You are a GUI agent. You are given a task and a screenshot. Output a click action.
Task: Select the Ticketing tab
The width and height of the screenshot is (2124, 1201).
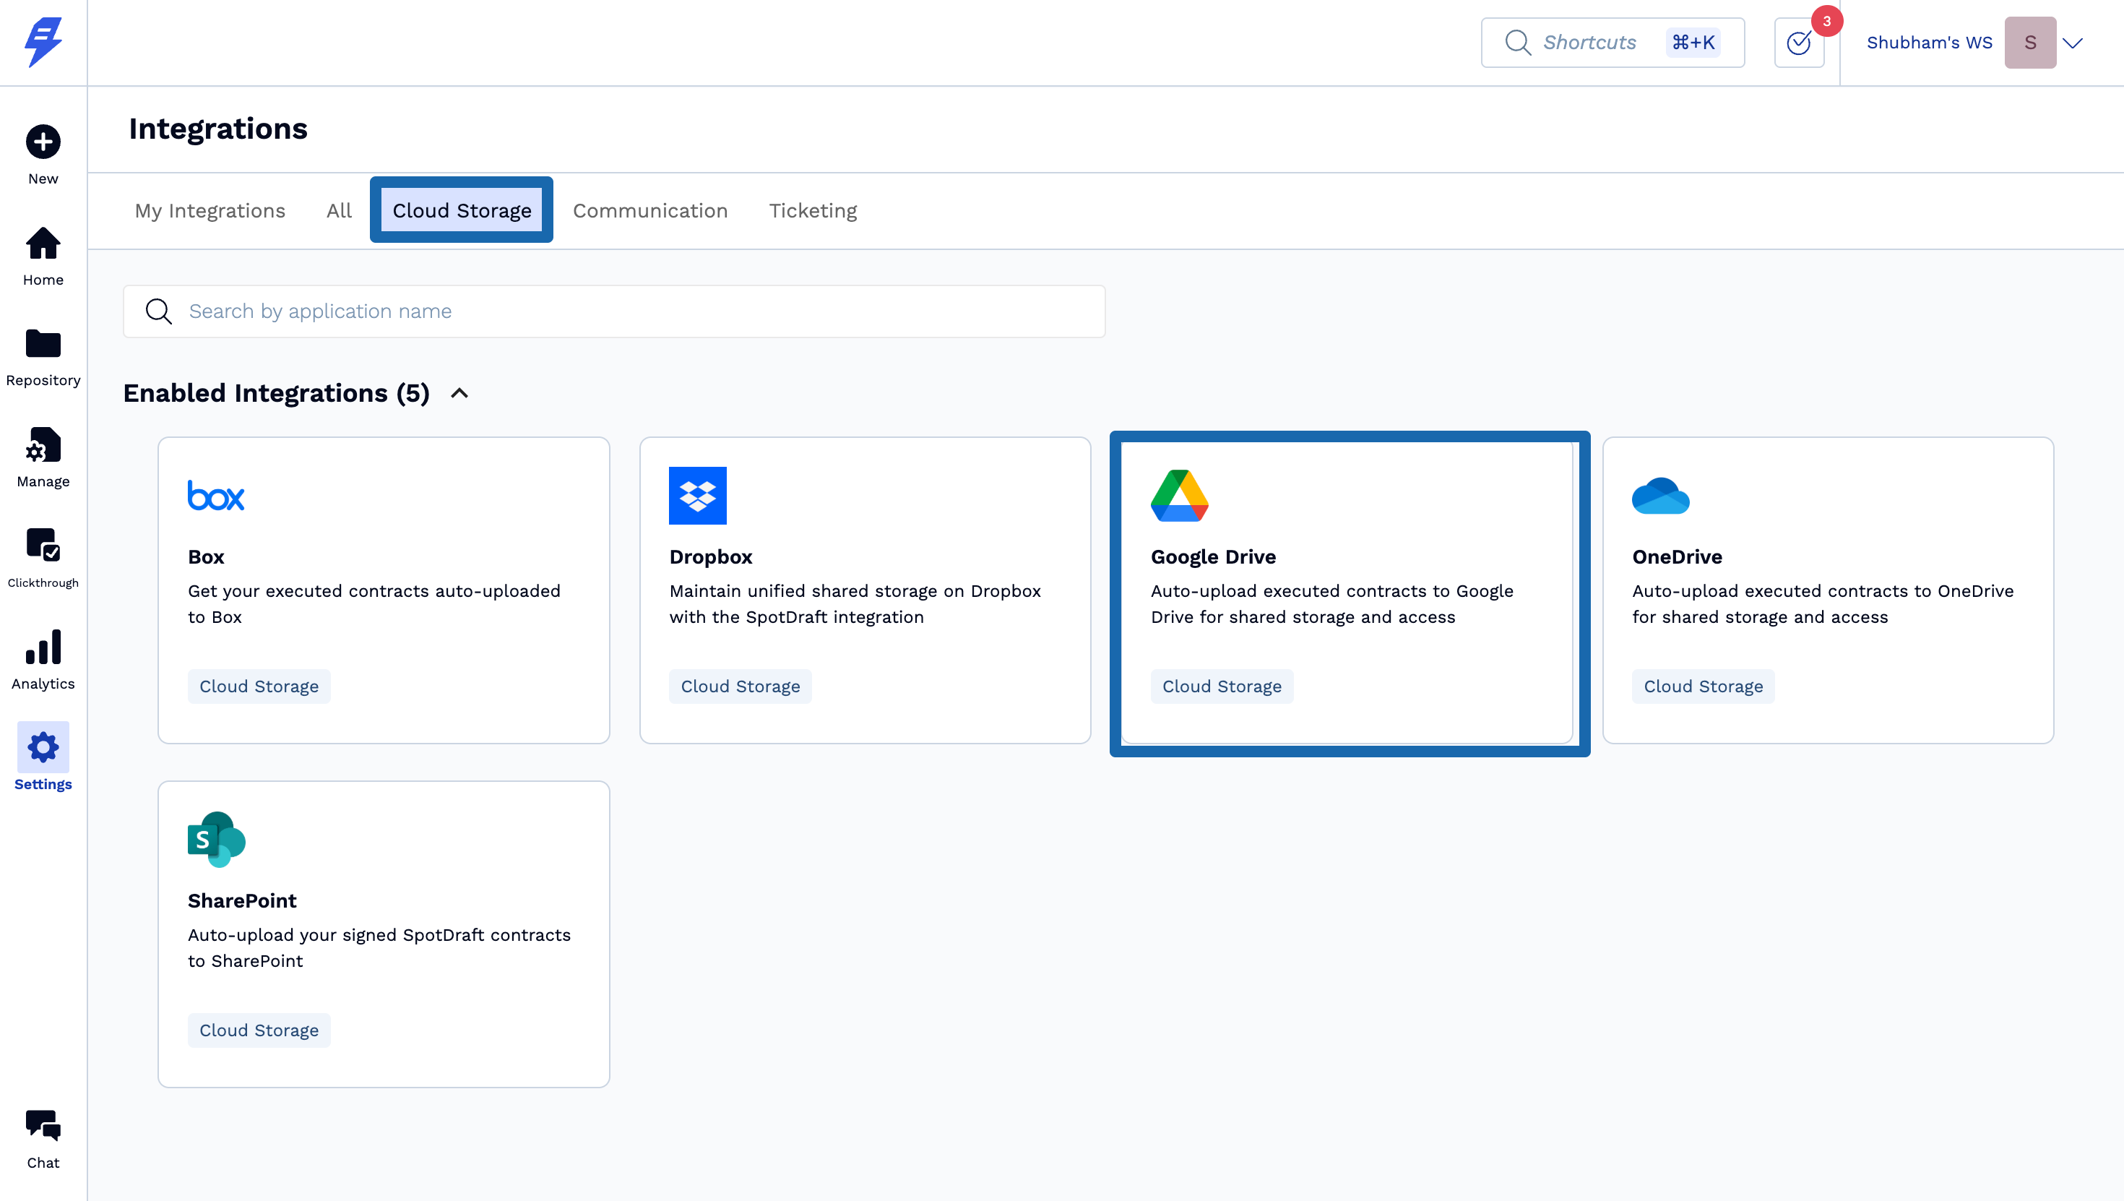[x=812, y=210]
